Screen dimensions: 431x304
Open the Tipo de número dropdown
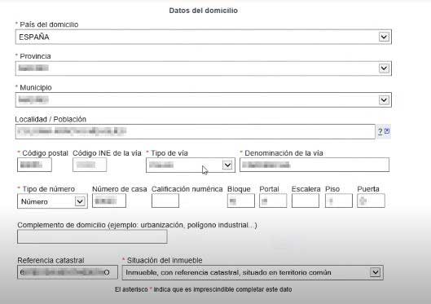(x=52, y=201)
